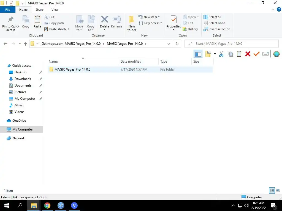The height and width of the screenshot is (211, 282).
Task: Select the Home ribbon tab
Action: pos(23,10)
